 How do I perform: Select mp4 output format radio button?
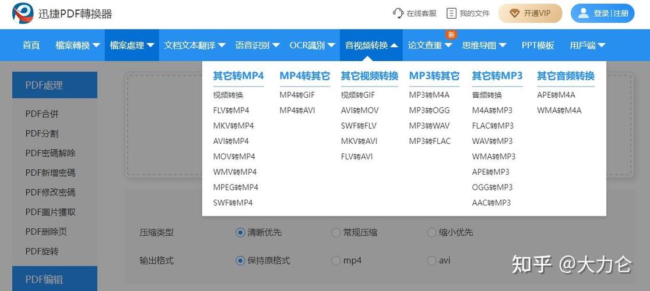(x=336, y=261)
